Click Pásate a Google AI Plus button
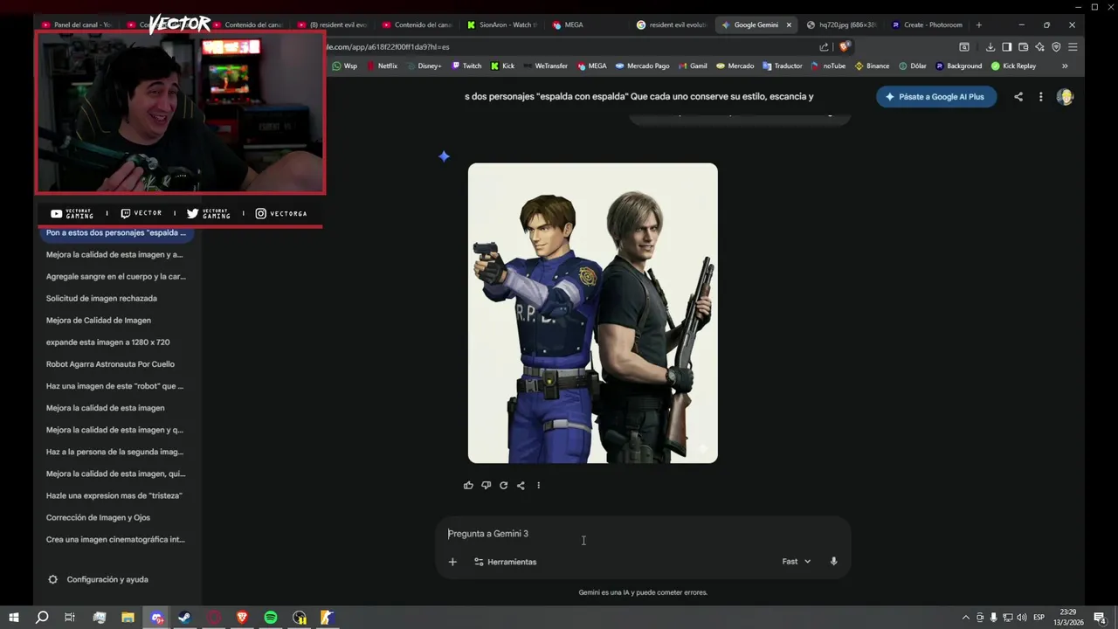 click(935, 97)
